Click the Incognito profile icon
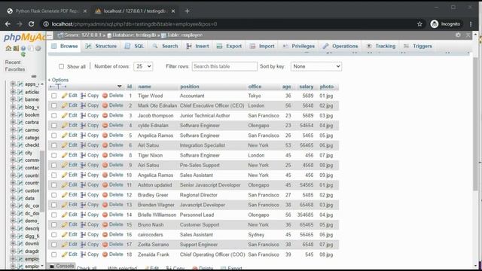Image resolution: width=482 pixels, height=271 pixels. [x=435, y=24]
